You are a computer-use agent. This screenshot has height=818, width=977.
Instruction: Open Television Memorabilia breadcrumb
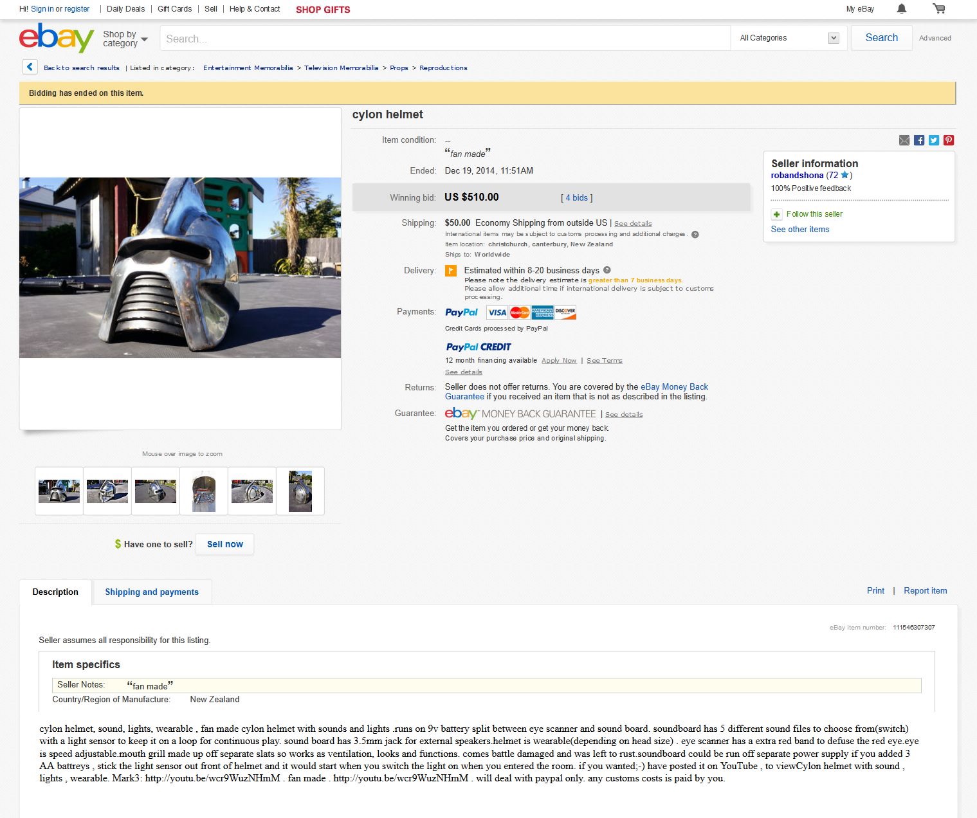point(342,68)
